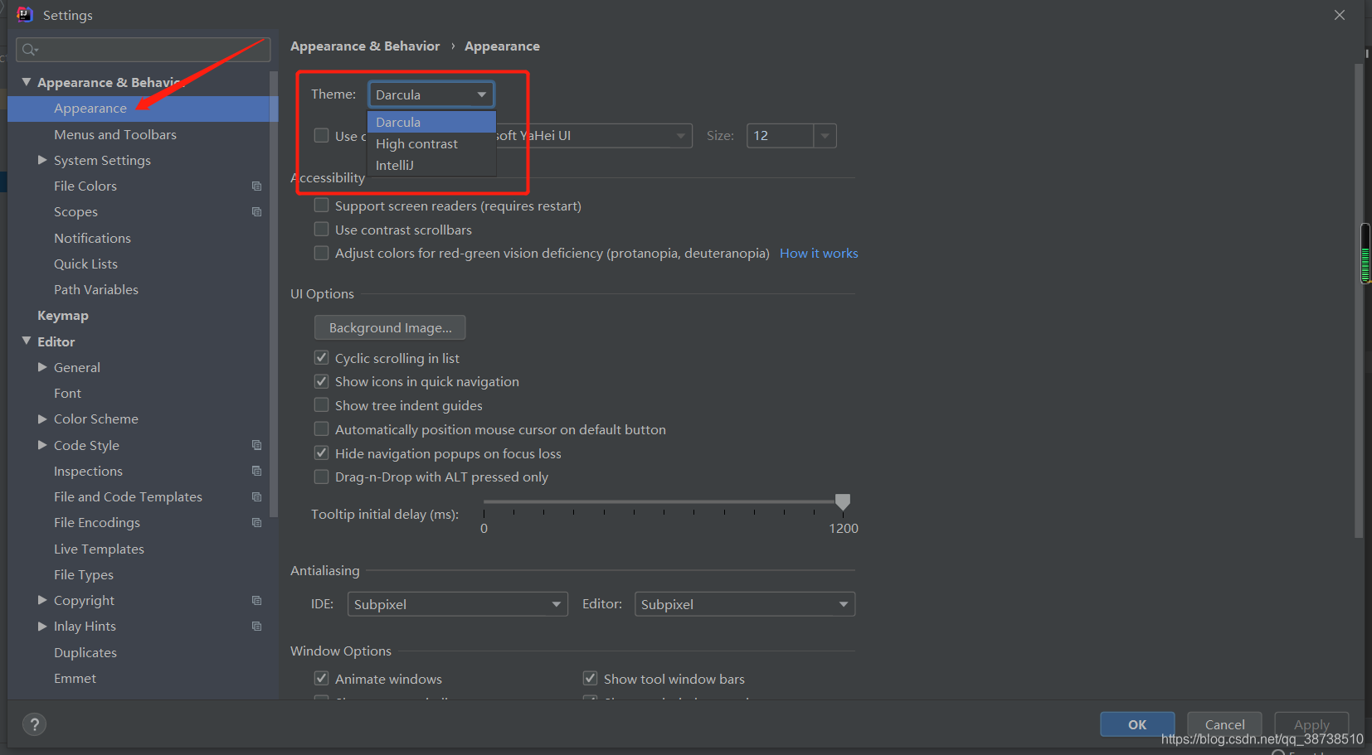This screenshot has width=1372, height=755.
Task: Open the Editor antialiasing dropdown
Action: [x=744, y=604]
